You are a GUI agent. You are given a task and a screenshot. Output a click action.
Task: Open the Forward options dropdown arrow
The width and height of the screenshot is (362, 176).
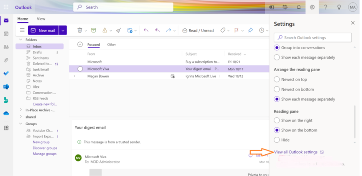pyautogui.click(x=175, y=31)
